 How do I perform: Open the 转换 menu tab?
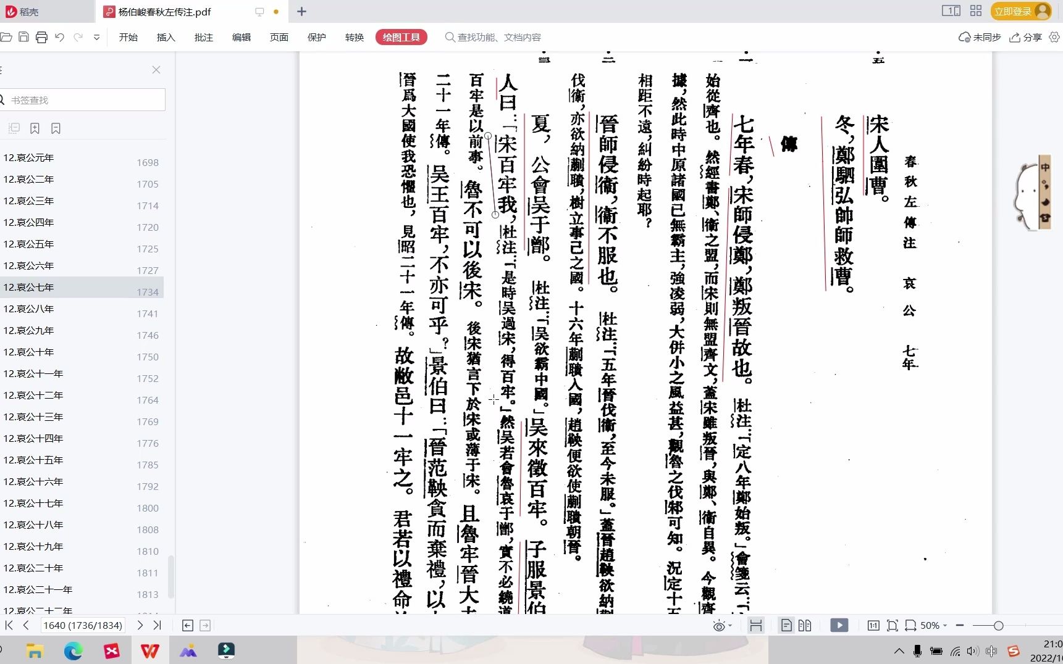coord(355,37)
